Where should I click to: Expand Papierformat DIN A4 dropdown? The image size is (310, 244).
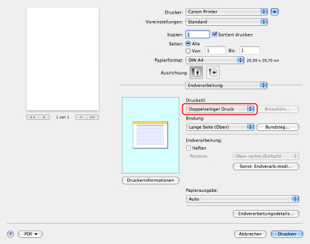[215, 60]
